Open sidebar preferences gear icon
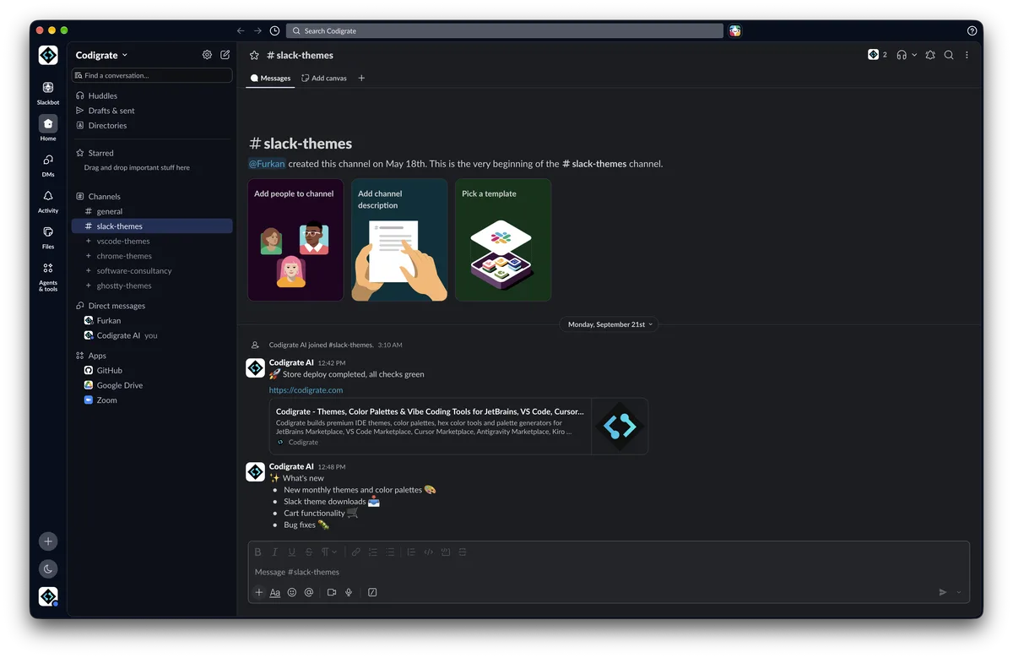This screenshot has height=658, width=1013. 207,55
